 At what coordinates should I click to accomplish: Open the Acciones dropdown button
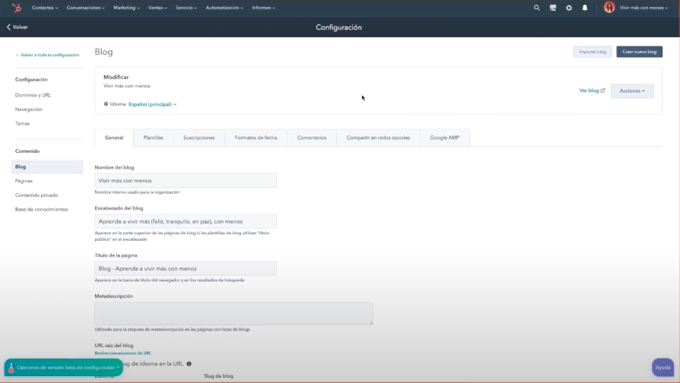point(632,91)
